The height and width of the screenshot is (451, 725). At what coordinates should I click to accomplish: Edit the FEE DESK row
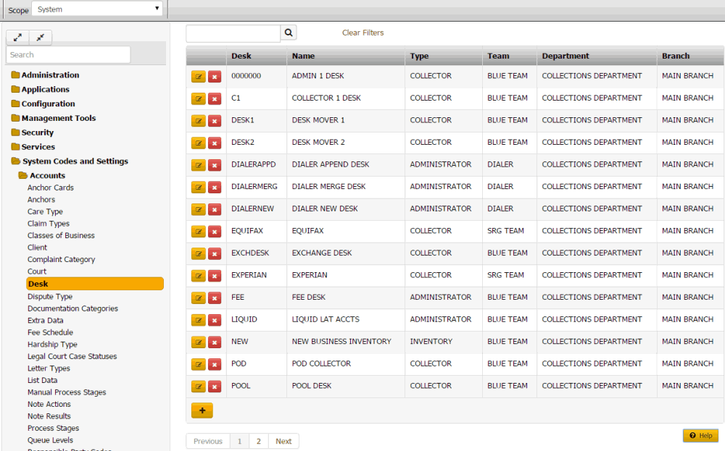[198, 298]
